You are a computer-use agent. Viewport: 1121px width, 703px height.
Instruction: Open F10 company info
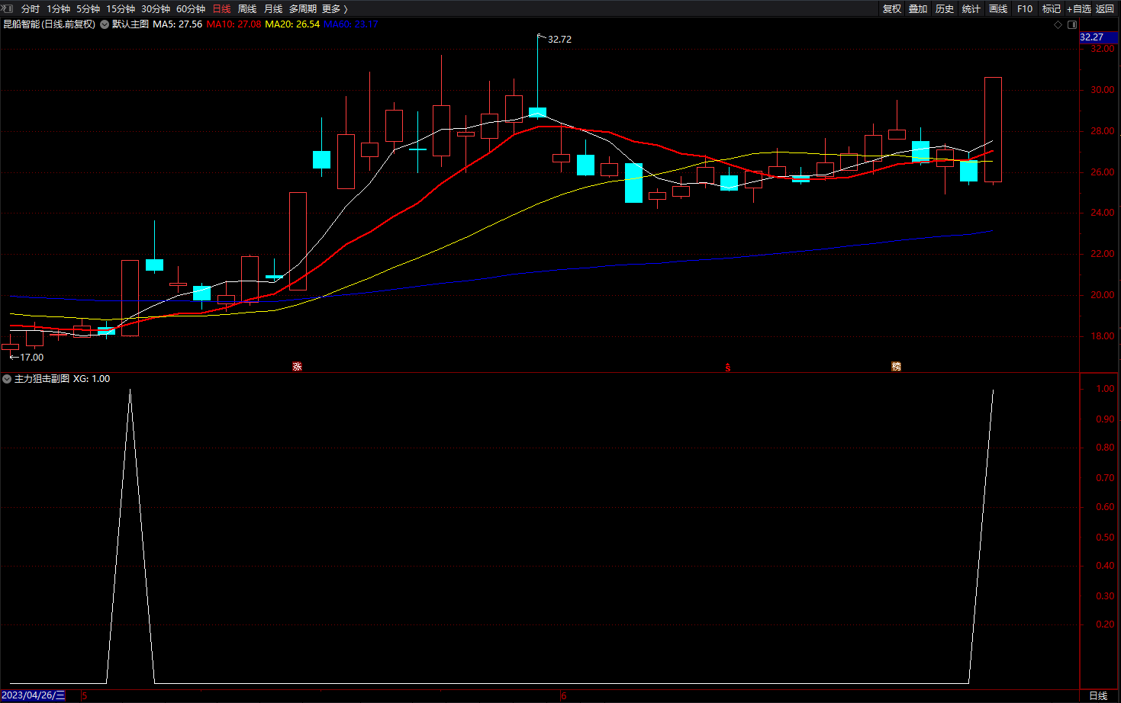(x=1025, y=9)
